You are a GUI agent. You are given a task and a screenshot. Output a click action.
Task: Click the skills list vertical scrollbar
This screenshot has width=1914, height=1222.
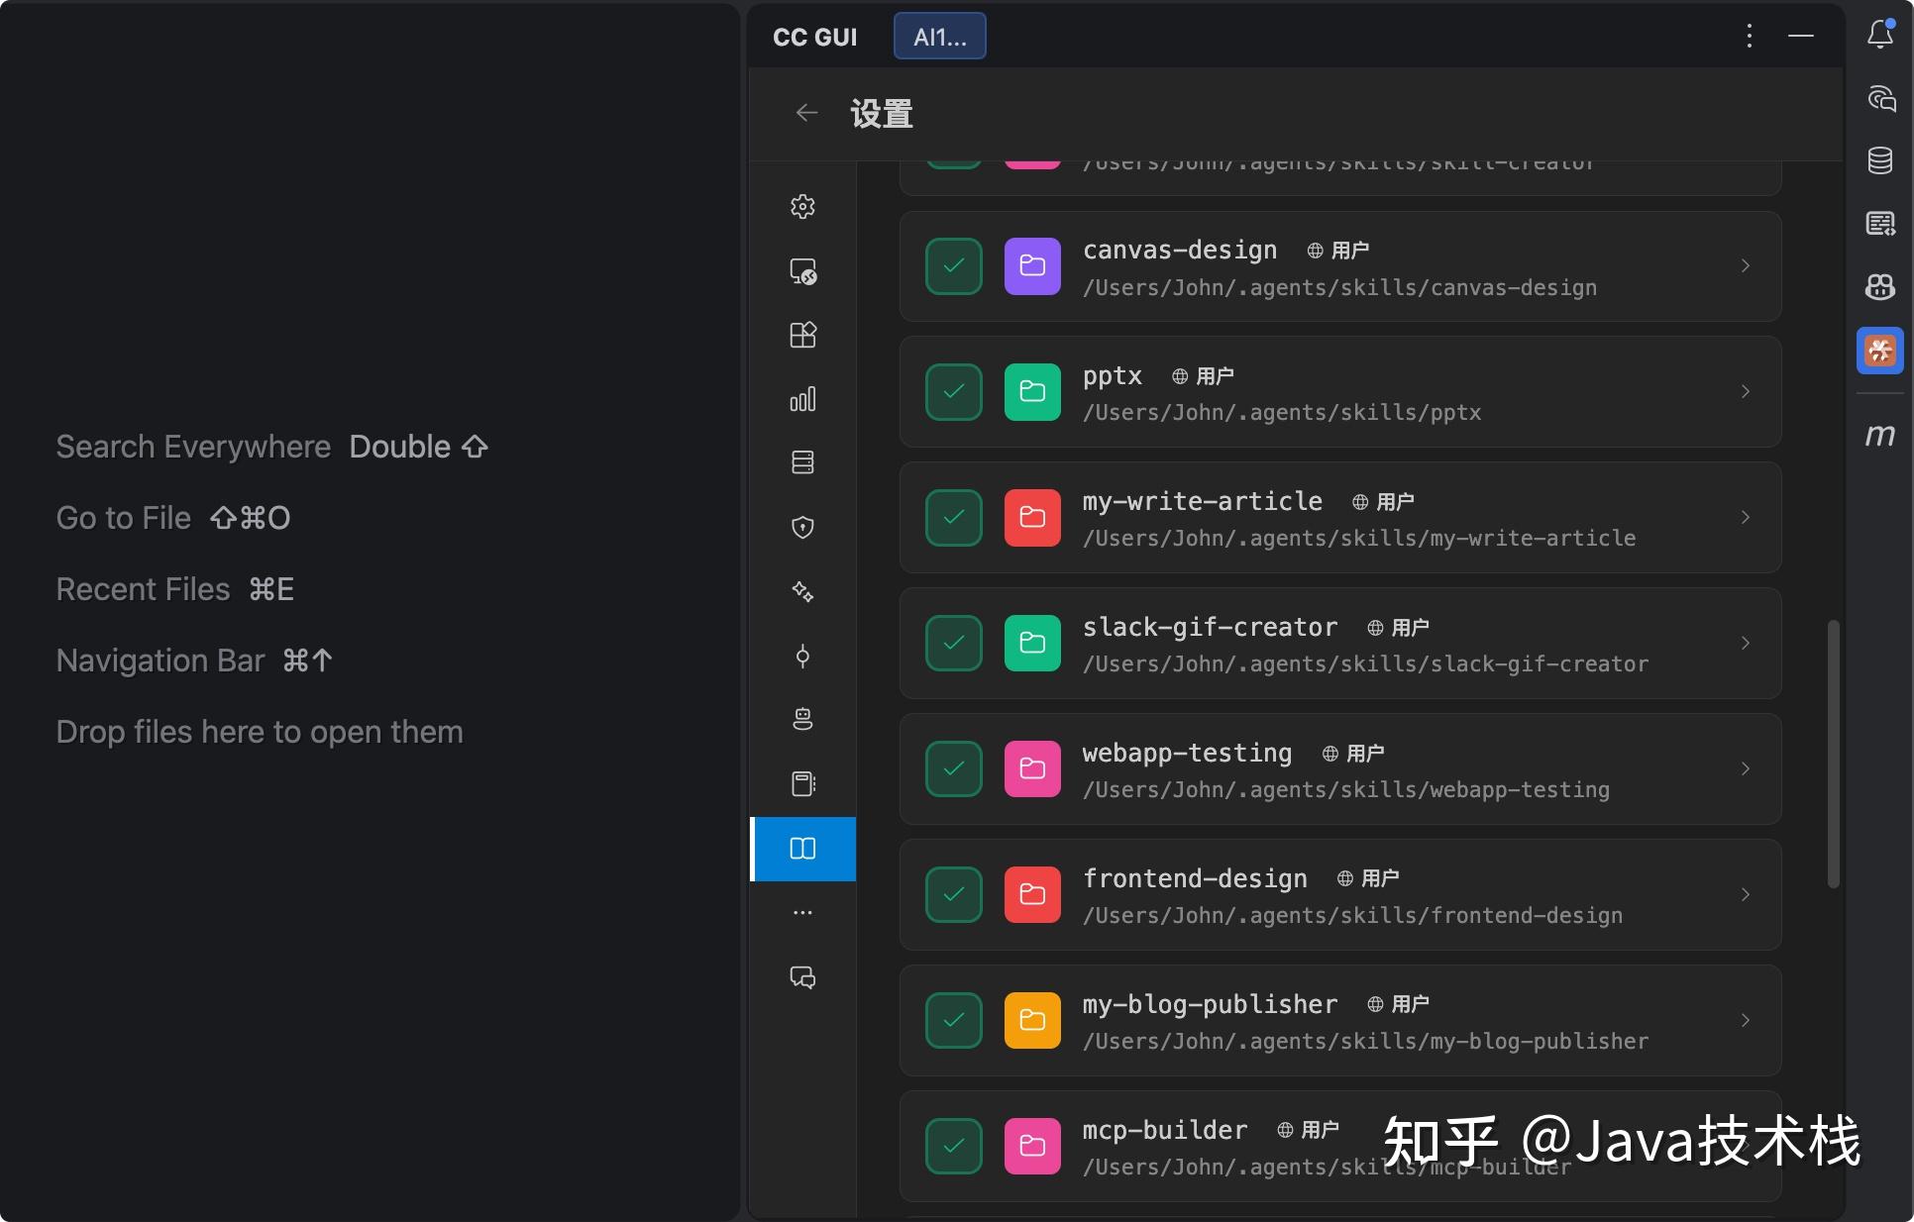[1833, 754]
